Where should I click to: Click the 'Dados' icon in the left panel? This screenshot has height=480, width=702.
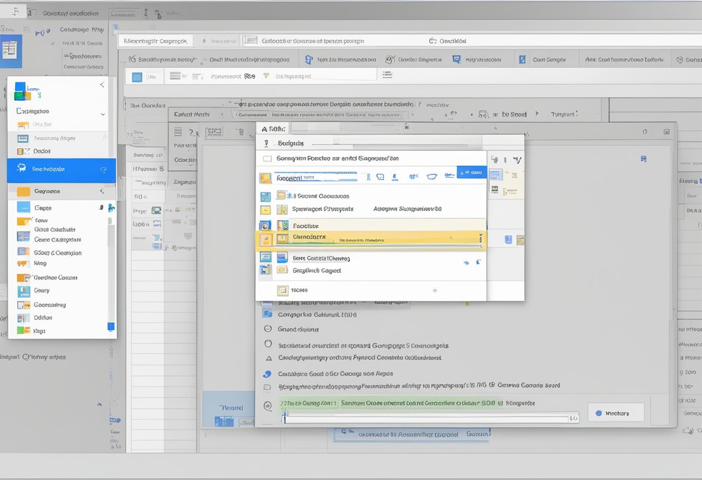(20, 151)
